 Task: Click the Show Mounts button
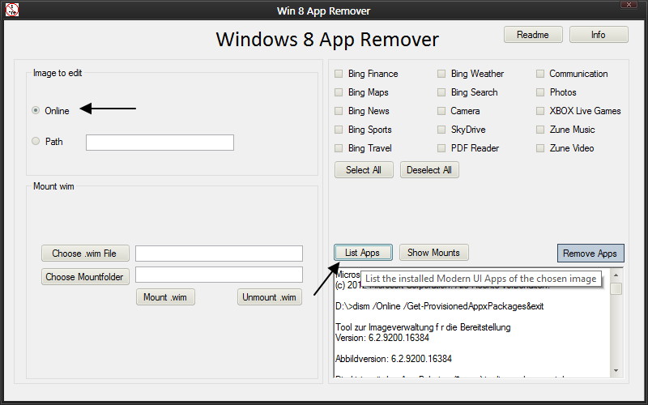pyautogui.click(x=433, y=253)
